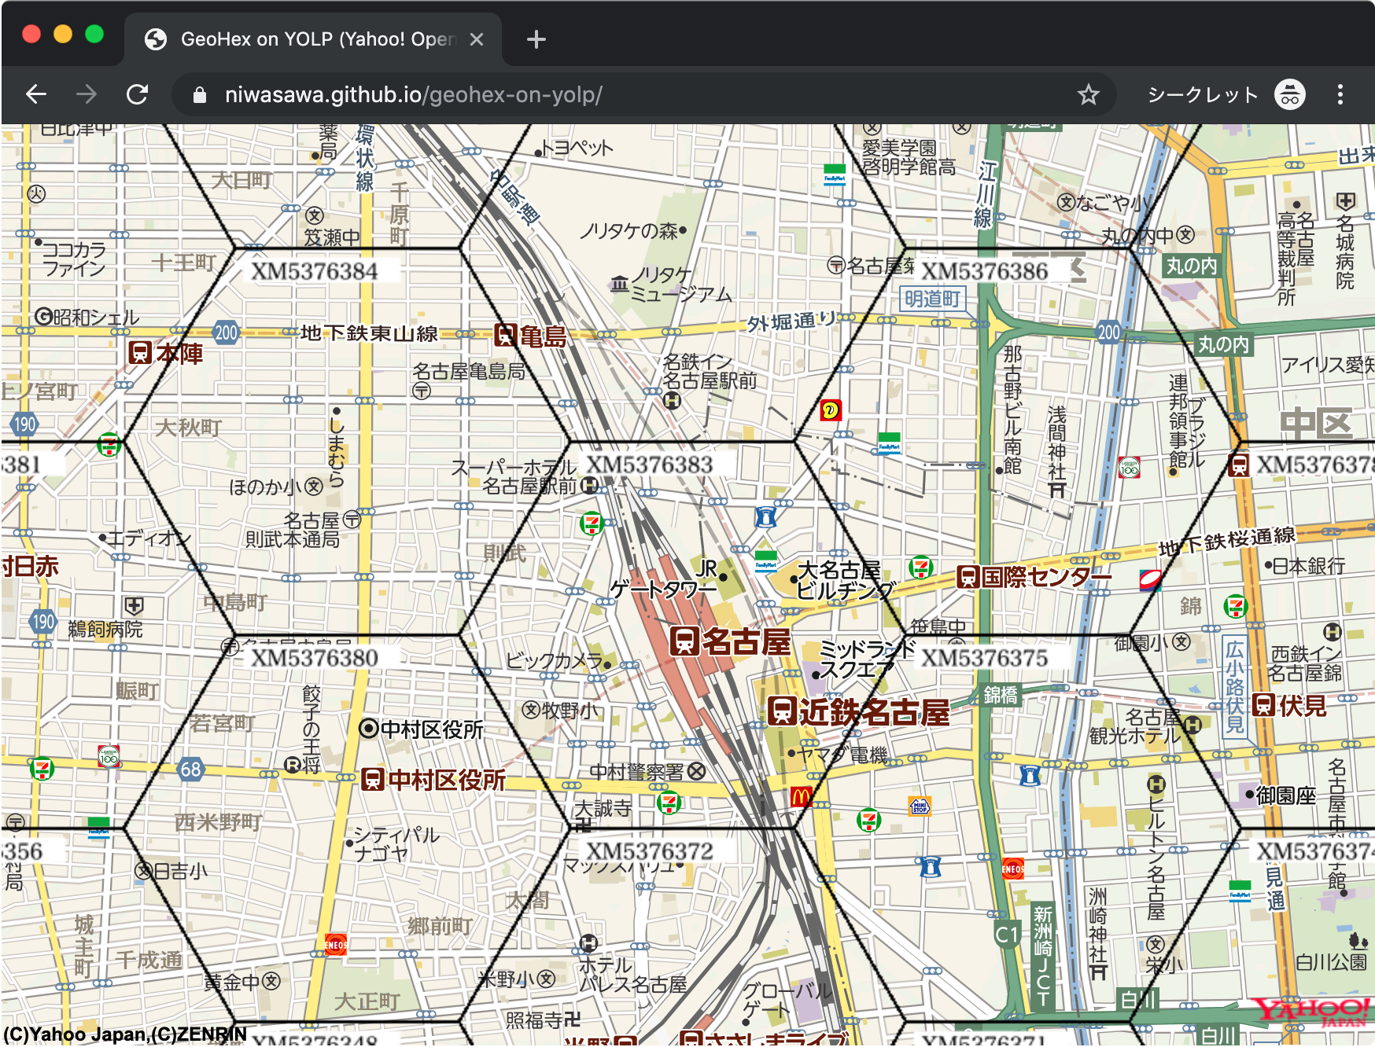Viewport: 1375px width, 1047px height.
Task: View site info via lock icon
Action: pyautogui.click(x=200, y=95)
